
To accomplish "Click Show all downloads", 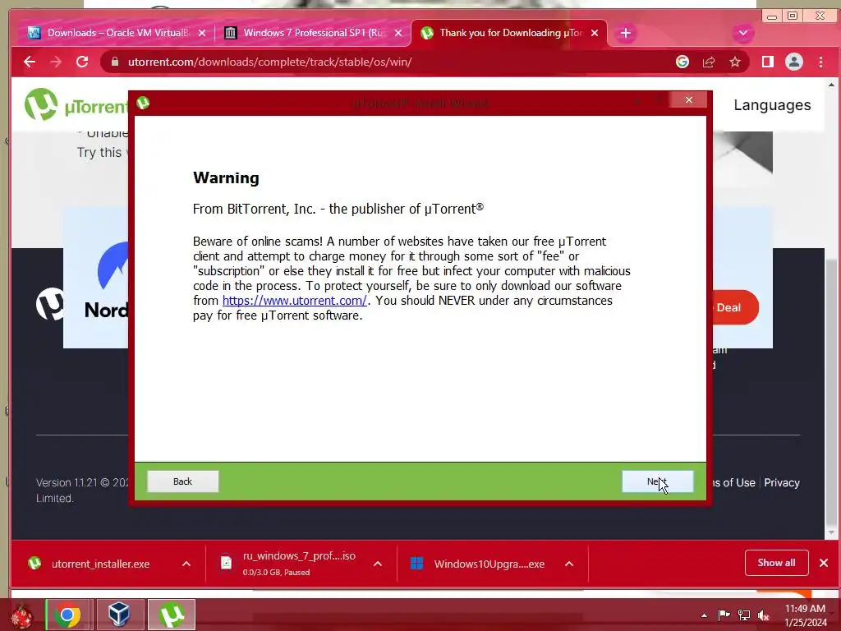I will (776, 563).
